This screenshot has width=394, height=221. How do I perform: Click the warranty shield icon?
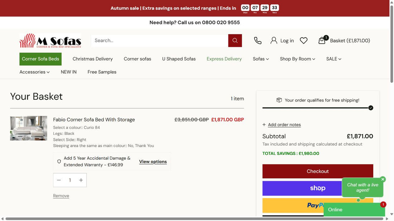(59, 162)
